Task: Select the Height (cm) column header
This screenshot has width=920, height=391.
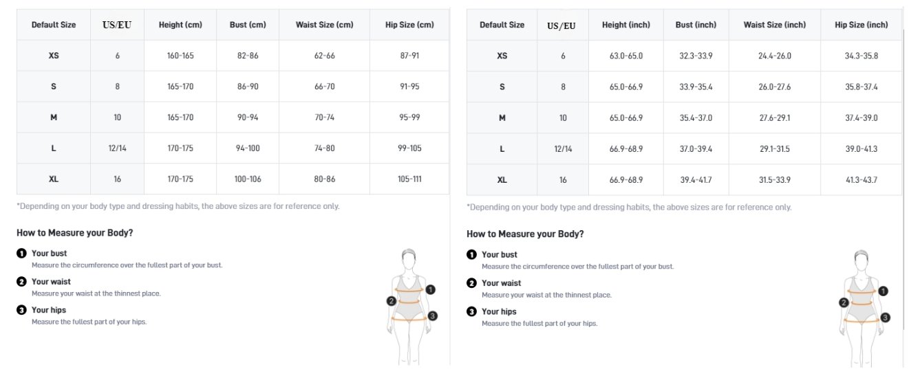Action: coord(180,25)
